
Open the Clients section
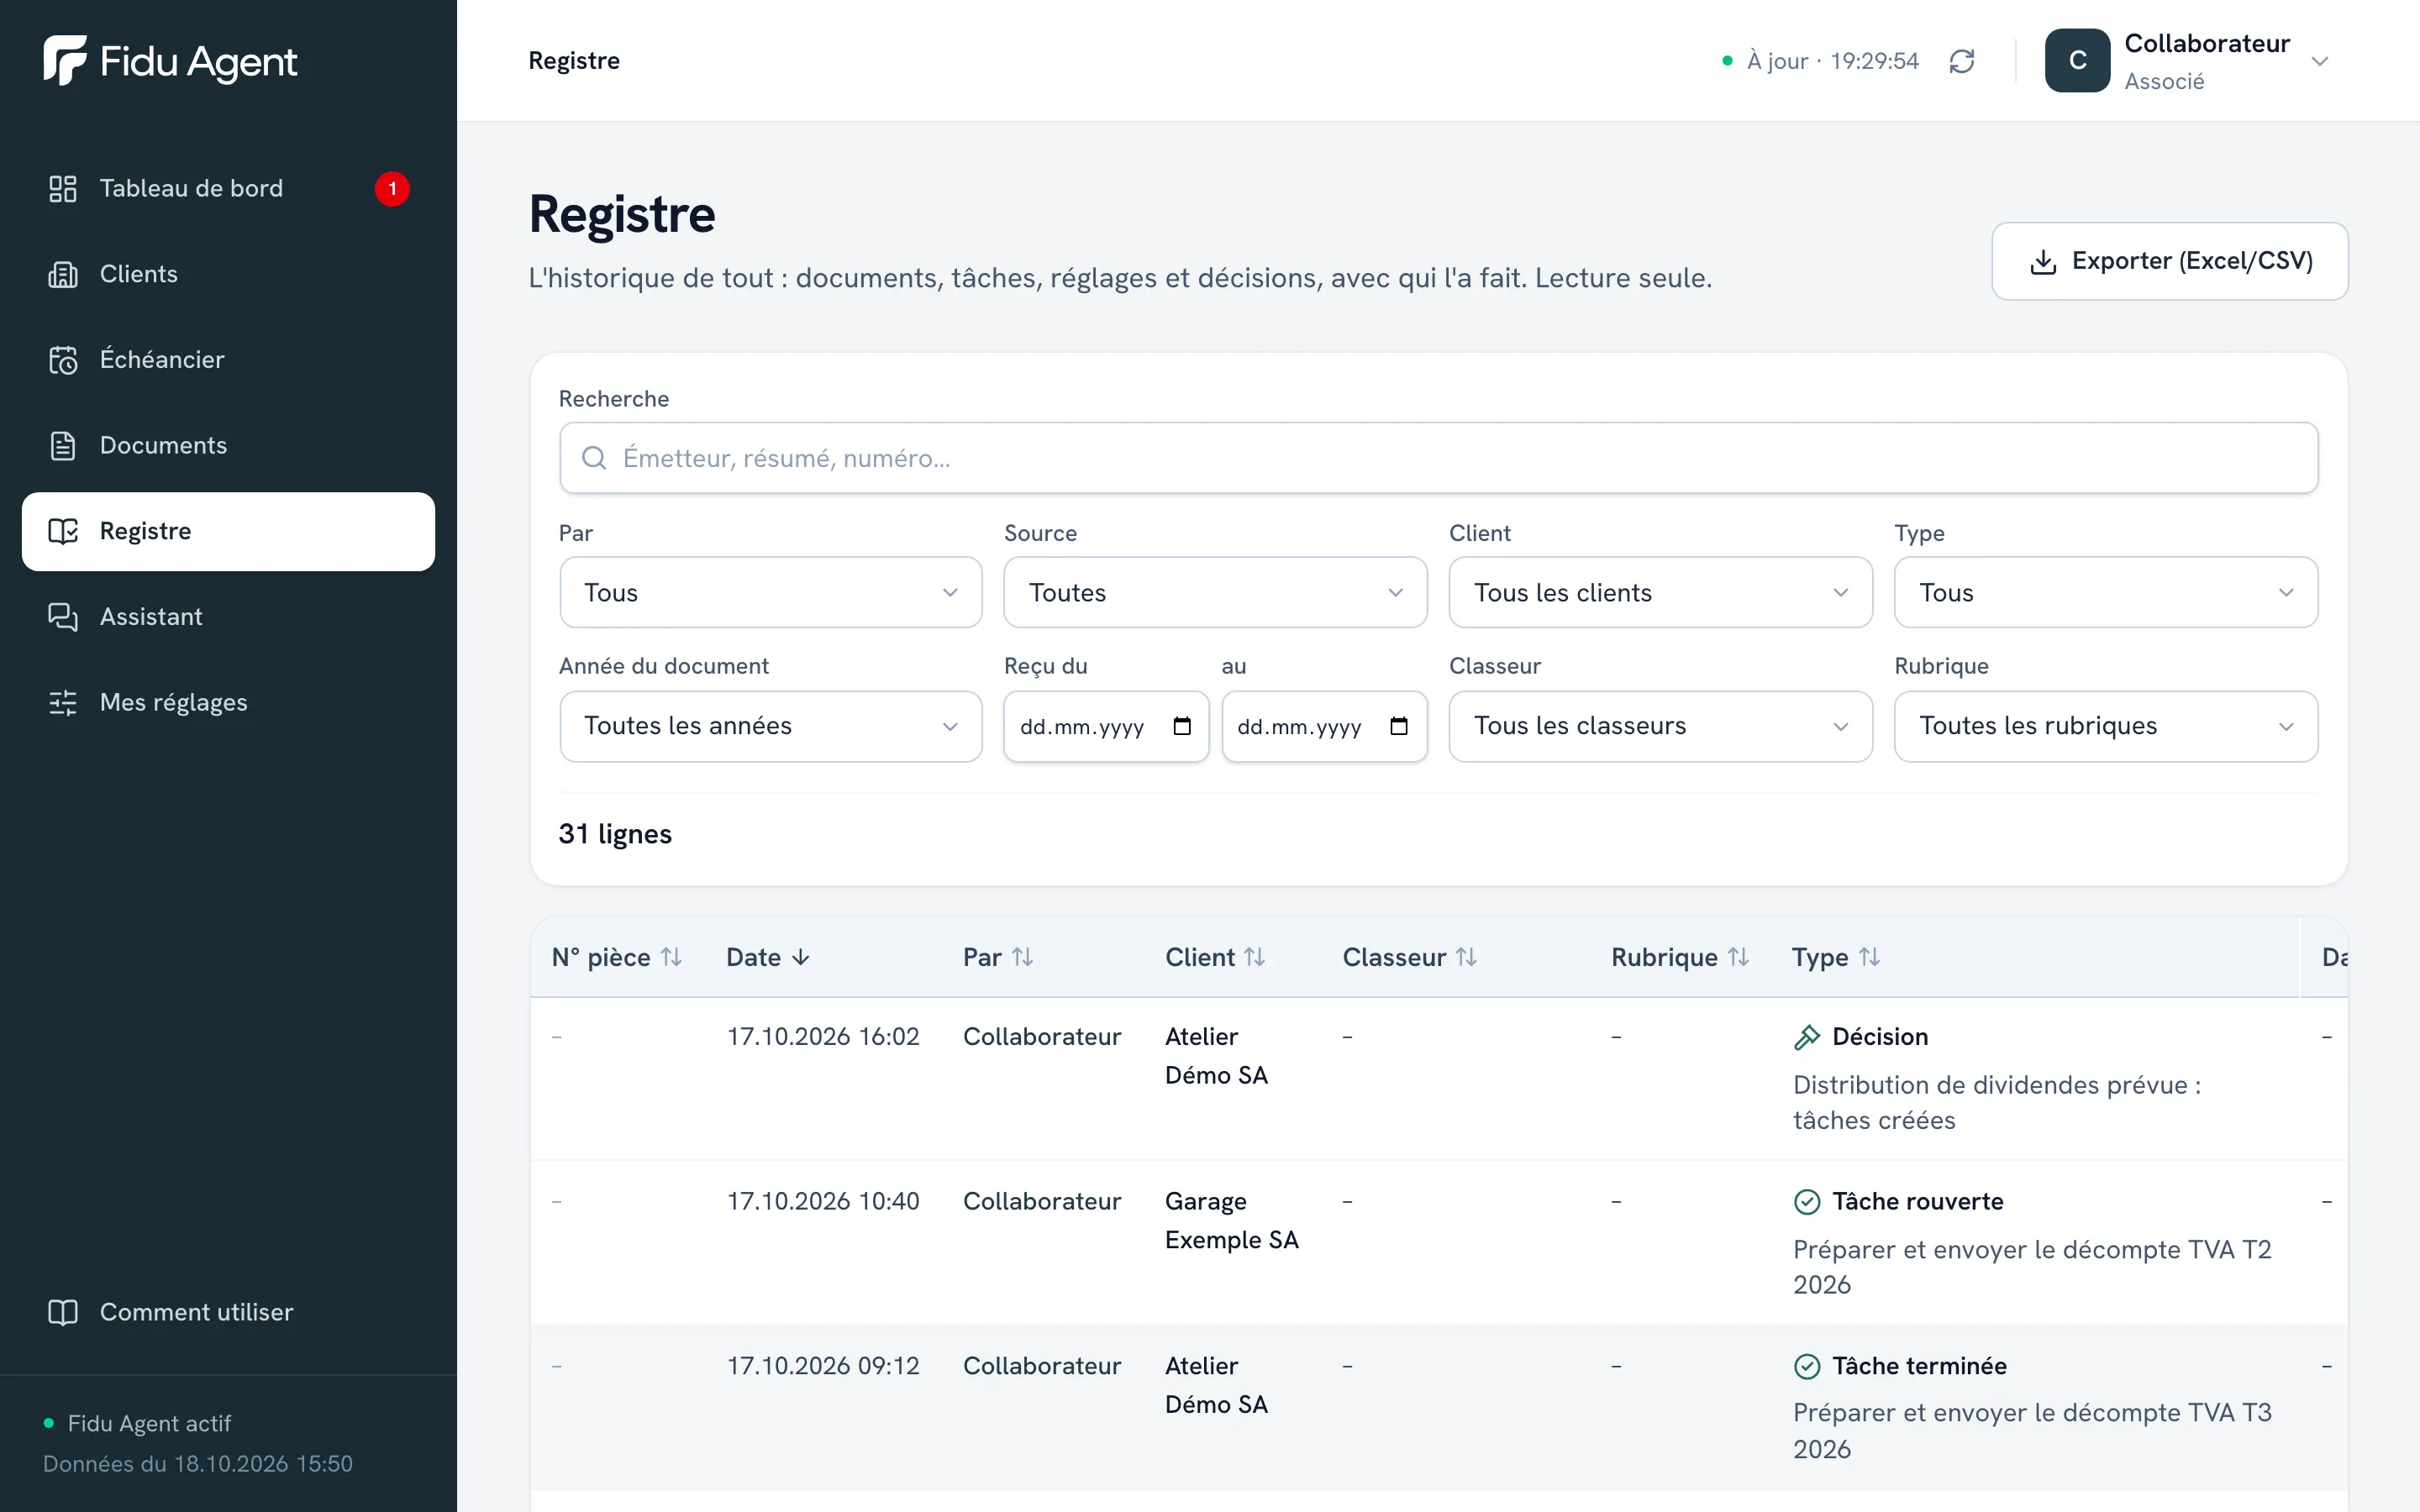(228, 274)
